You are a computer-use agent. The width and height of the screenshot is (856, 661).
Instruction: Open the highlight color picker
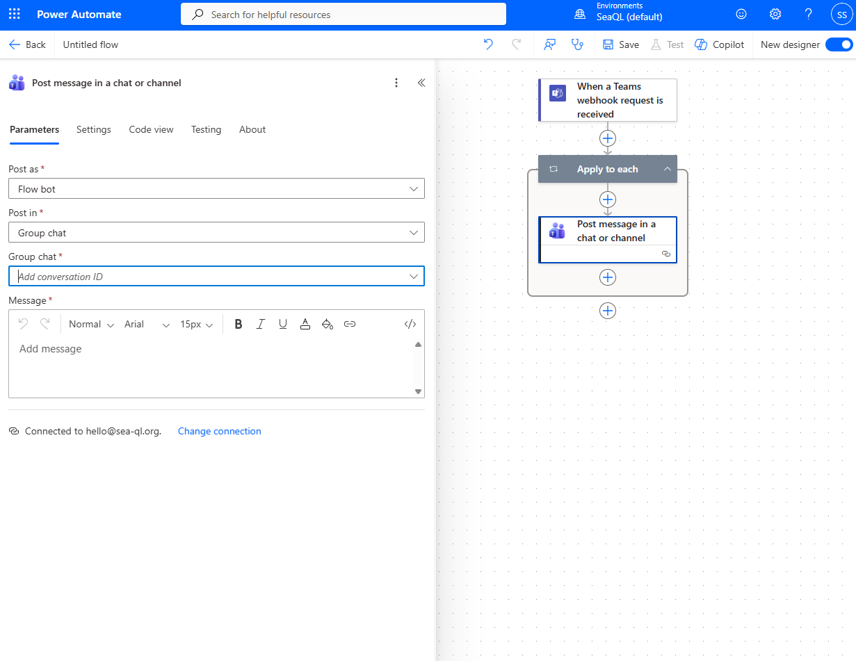pyautogui.click(x=328, y=324)
